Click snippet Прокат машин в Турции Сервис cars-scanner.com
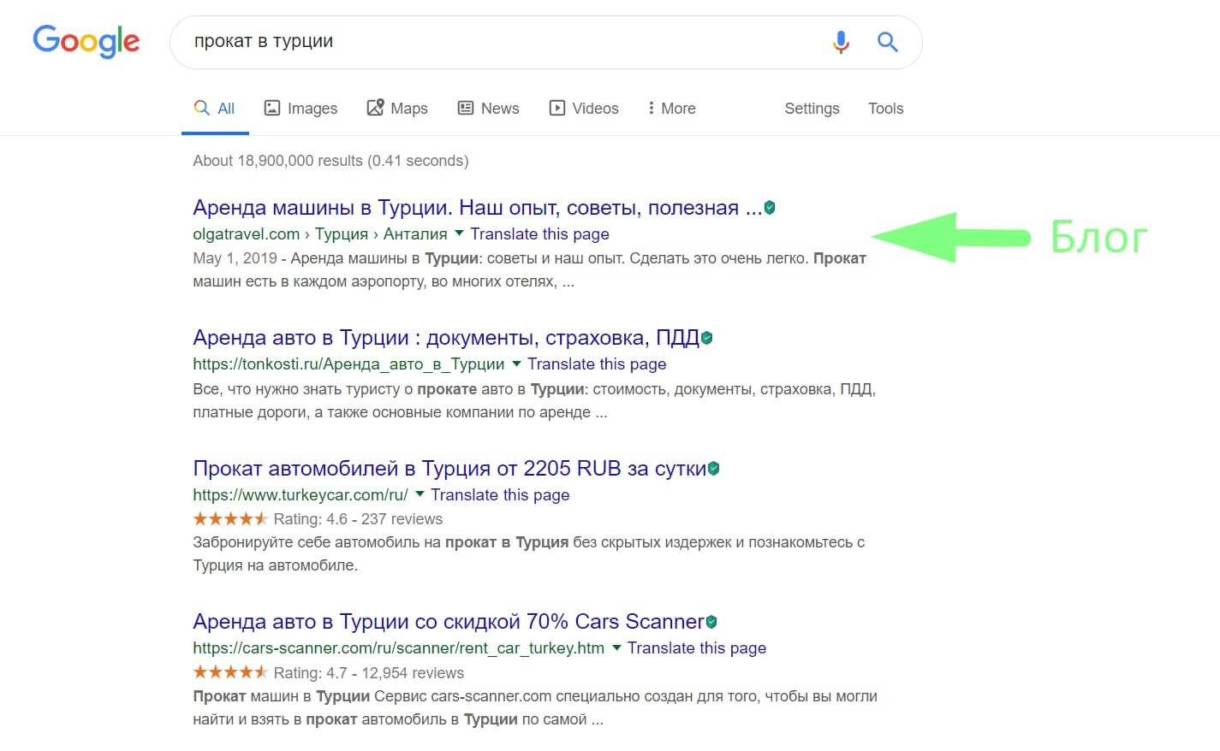1220x751 pixels. click(535, 708)
